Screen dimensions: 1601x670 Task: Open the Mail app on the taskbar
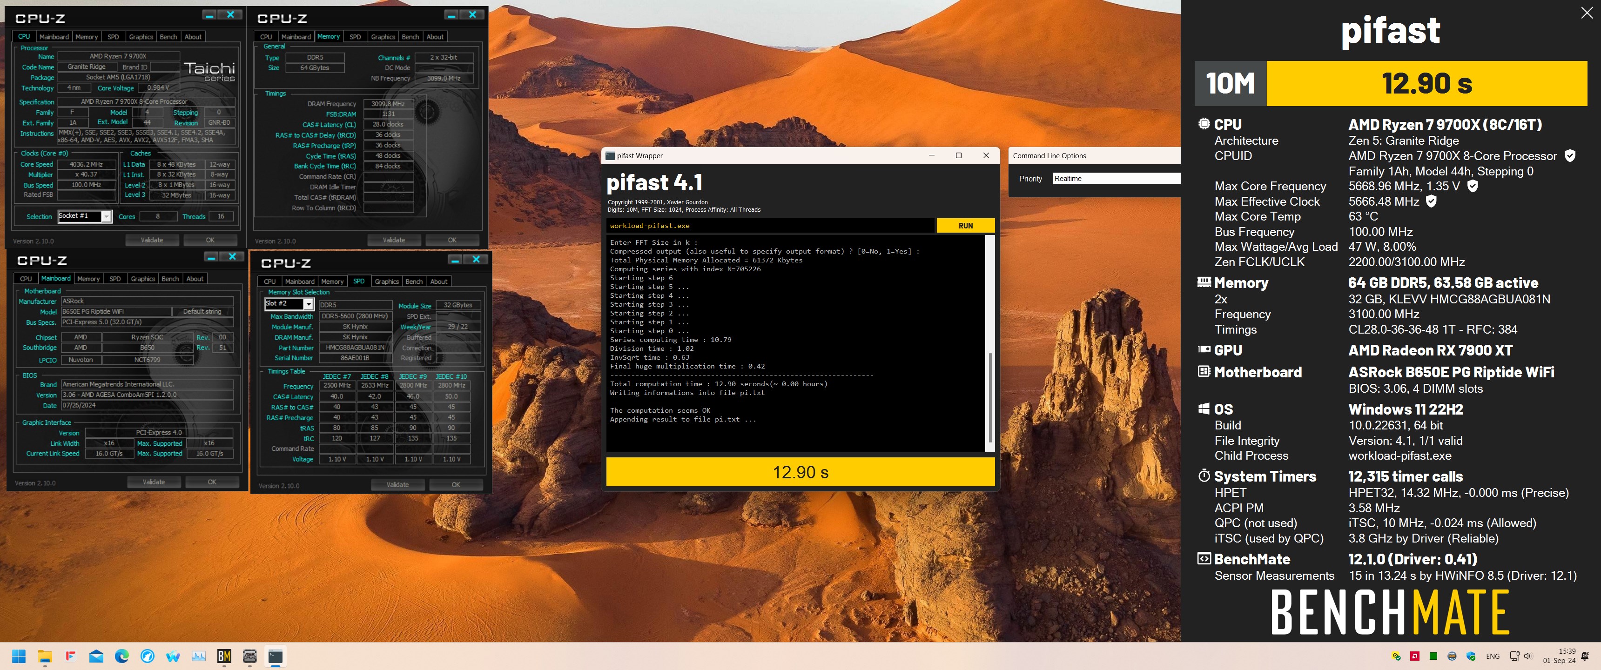pos(96,657)
